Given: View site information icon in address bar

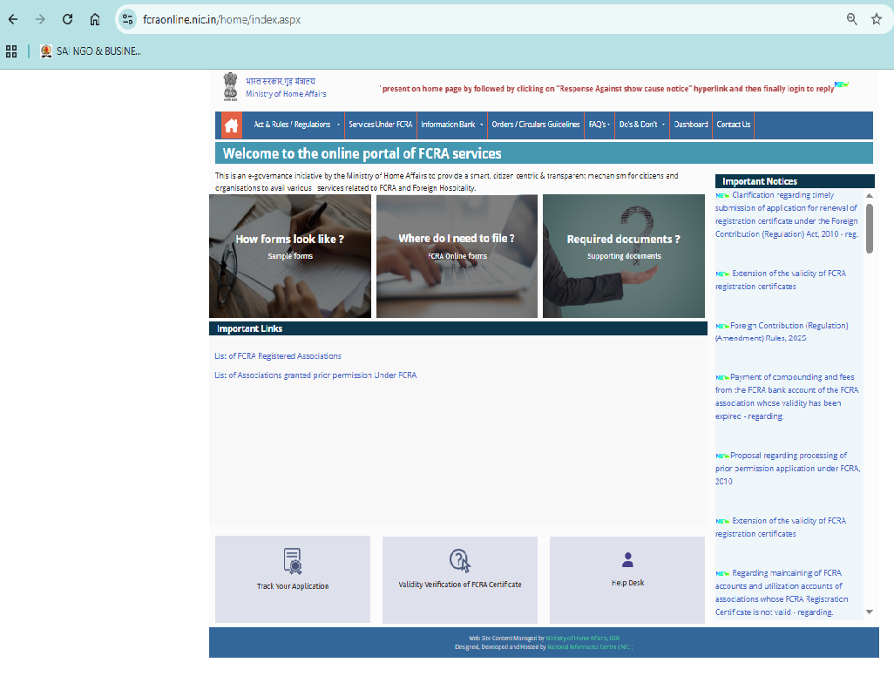Looking at the screenshot, I should coord(128,19).
